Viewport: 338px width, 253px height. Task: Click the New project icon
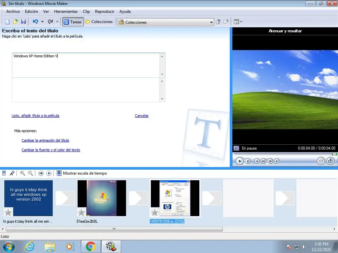point(8,22)
